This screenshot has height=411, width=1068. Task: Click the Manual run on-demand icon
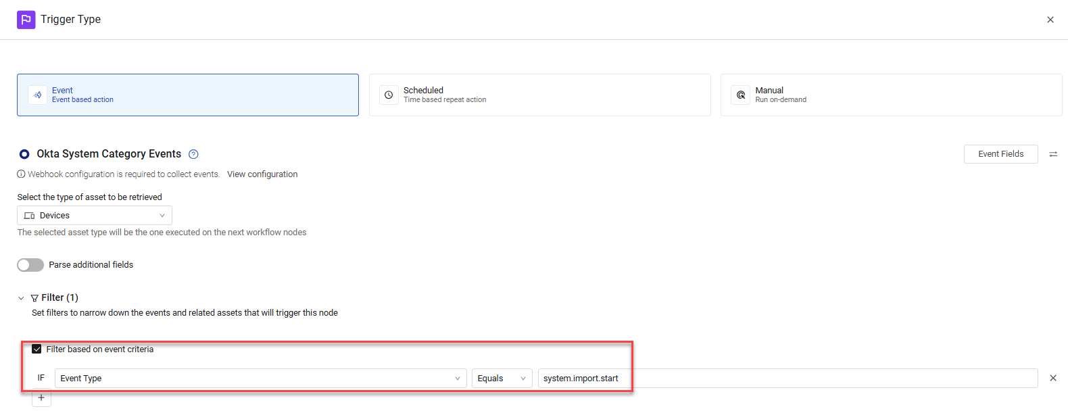[x=741, y=95]
